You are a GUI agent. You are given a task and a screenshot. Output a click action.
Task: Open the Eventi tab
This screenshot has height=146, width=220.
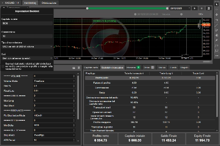click(173, 67)
